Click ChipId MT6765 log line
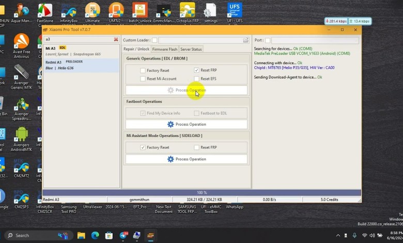Viewport: 403px width, 243px height. pos(294,68)
